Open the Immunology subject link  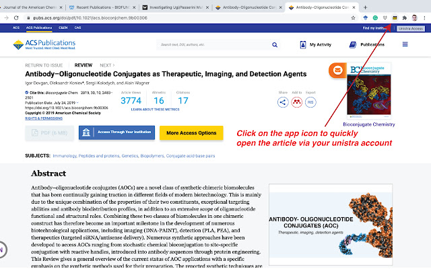coord(65,156)
